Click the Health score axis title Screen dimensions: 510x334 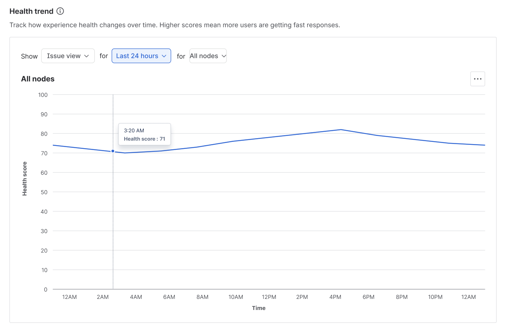pyautogui.click(x=25, y=178)
